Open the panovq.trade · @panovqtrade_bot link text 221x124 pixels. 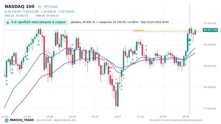56,120
